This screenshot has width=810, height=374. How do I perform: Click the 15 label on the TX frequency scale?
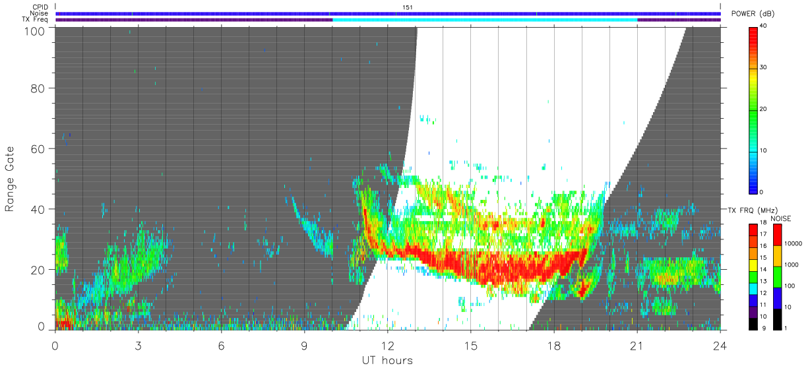click(x=764, y=257)
